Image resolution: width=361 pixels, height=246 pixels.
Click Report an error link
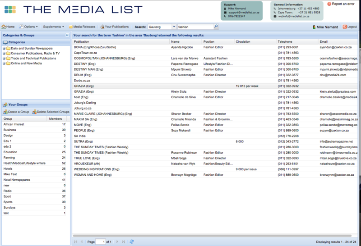point(341,4)
